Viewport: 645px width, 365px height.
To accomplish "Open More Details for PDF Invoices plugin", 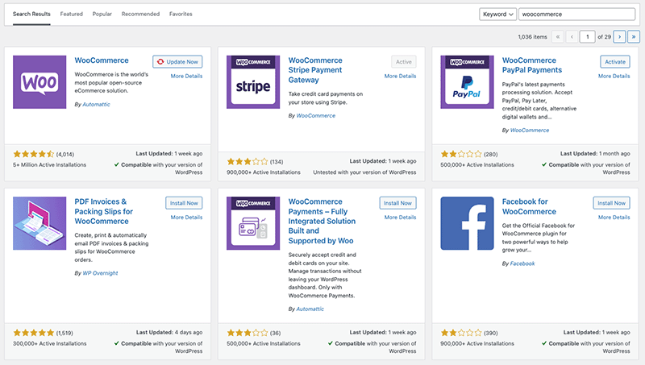I will pos(186,217).
